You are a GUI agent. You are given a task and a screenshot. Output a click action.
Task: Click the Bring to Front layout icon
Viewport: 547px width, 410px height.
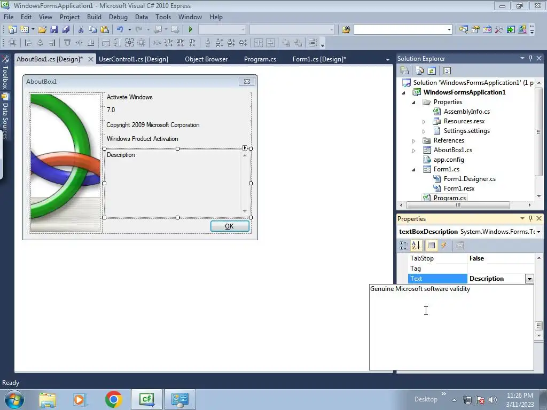coord(286,43)
